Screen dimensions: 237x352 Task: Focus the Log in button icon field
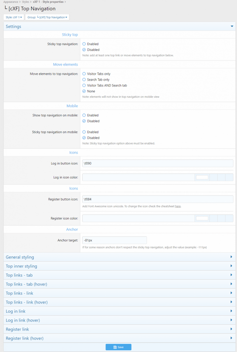[x=158, y=163]
